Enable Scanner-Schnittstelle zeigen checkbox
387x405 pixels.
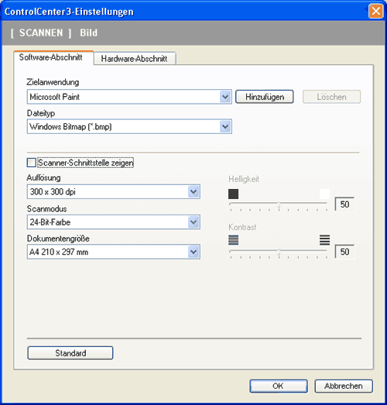[31, 163]
